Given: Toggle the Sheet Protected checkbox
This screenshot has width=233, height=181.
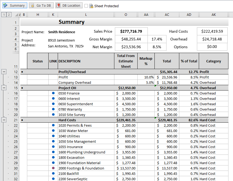Looking at the screenshot, I should (86, 6).
